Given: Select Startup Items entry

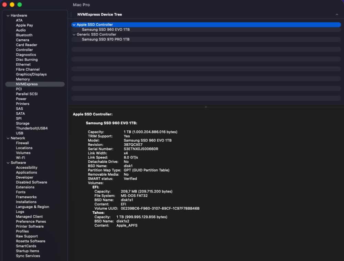Looking at the screenshot, I should [x=28, y=251].
